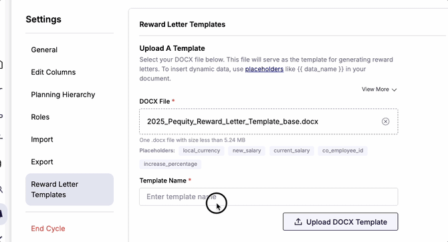Open the Import settings page
This screenshot has height=242, width=448.
(42, 140)
